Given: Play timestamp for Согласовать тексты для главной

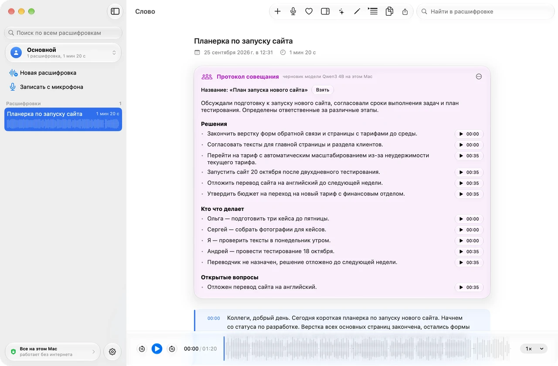Looking at the screenshot, I should pyautogui.click(x=469, y=145).
